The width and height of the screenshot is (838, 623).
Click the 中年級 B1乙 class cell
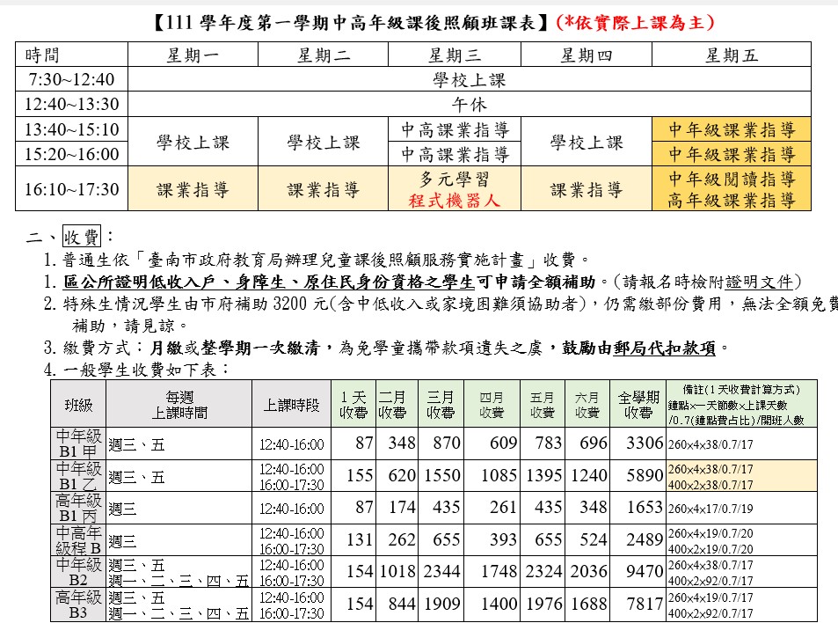(78, 476)
